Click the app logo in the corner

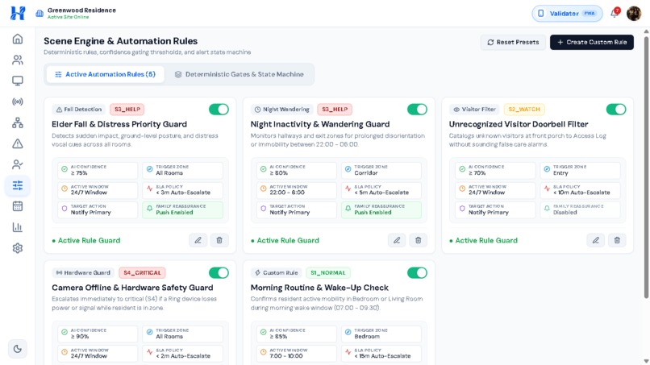[18, 13]
